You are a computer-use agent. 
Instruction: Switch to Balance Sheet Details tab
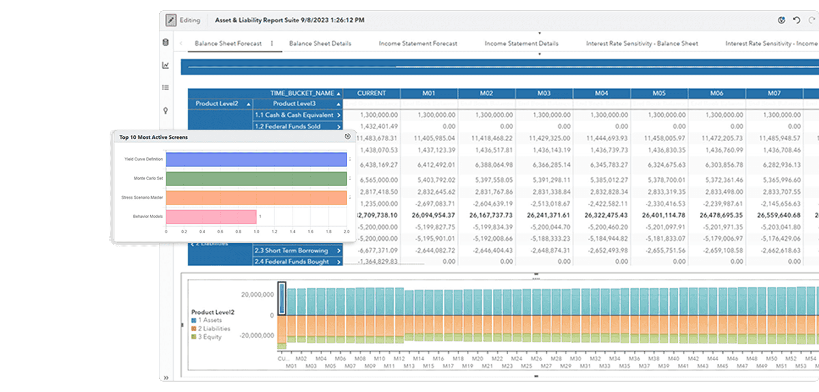pyautogui.click(x=320, y=43)
